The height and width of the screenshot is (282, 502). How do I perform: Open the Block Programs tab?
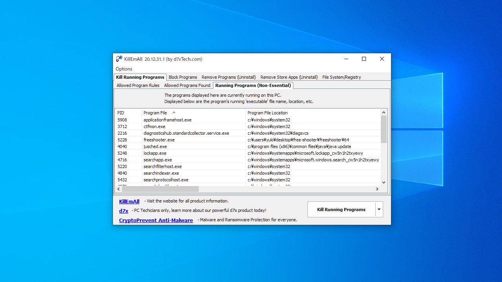tap(183, 77)
